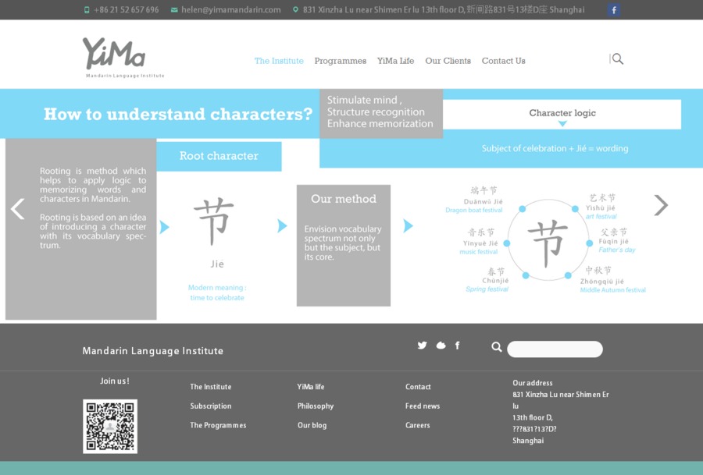Open footer link YiMa life
This screenshot has width=703, height=475.
(311, 387)
